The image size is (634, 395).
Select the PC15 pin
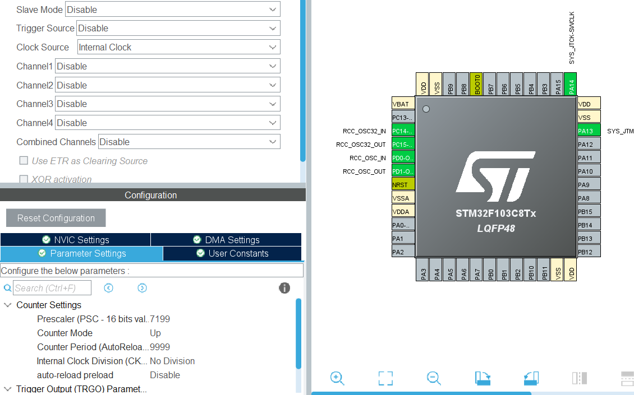coord(403,144)
